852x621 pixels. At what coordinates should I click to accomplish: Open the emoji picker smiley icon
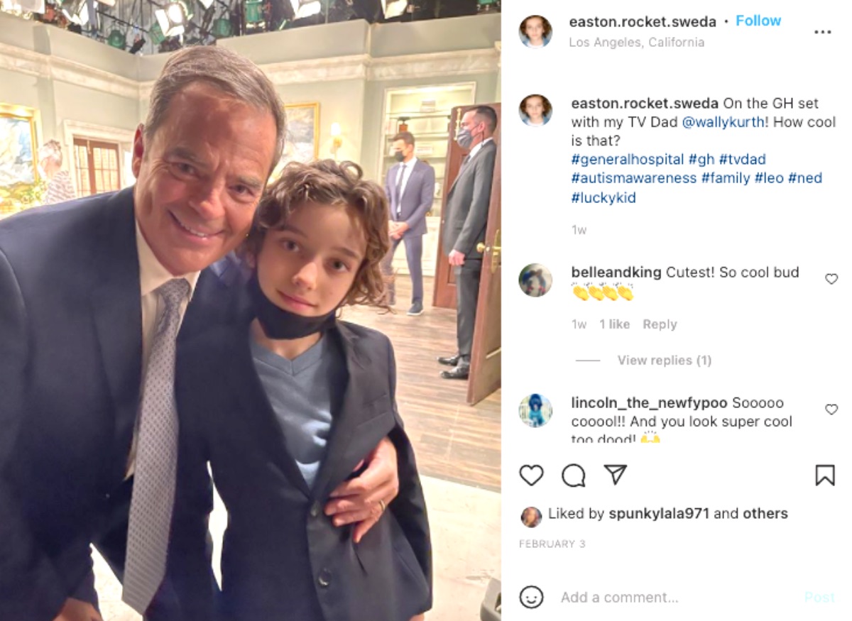coord(531,597)
